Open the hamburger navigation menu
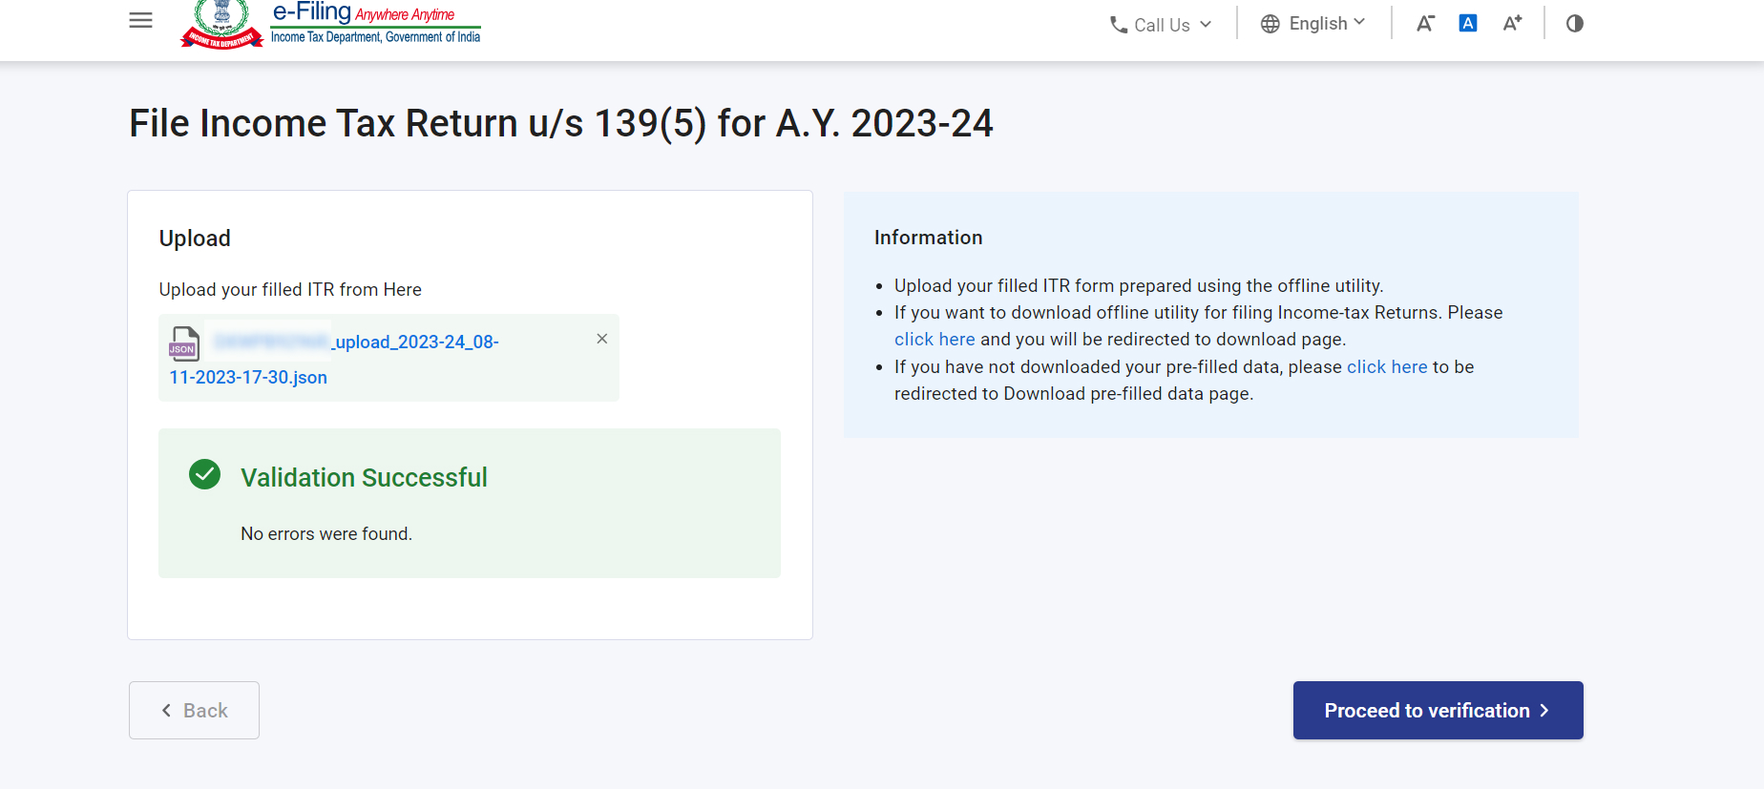1764x789 pixels. pyautogui.click(x=140, y=20)
